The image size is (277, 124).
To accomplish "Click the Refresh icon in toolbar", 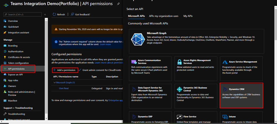I will point(54,14).
